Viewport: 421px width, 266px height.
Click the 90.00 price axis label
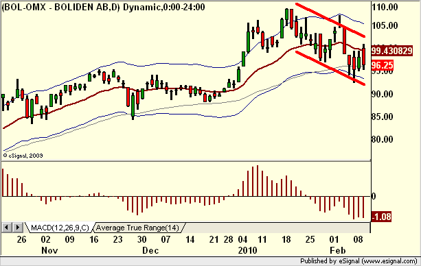pyautogui.click(x=383, y=94)
